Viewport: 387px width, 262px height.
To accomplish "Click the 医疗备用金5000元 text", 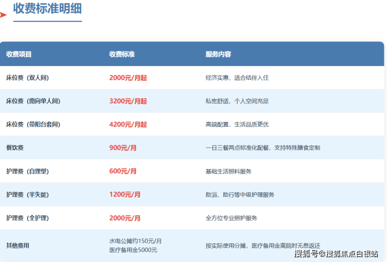I will pos(133,249).
